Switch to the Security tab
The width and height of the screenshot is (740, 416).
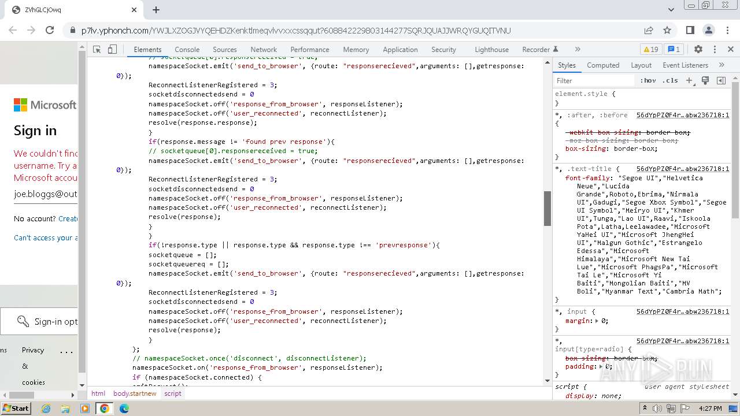tap(444, 50)
